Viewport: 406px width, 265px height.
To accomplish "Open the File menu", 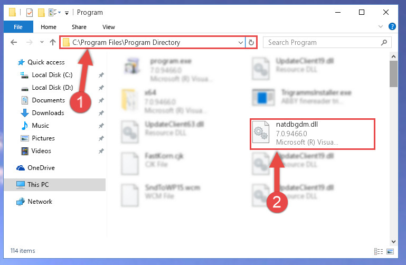I will 18,27.
